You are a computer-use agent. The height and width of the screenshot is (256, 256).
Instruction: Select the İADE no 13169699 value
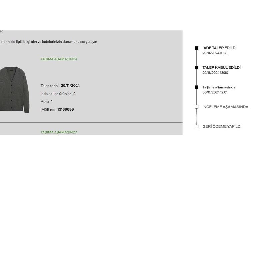click(x=66, y=109)
